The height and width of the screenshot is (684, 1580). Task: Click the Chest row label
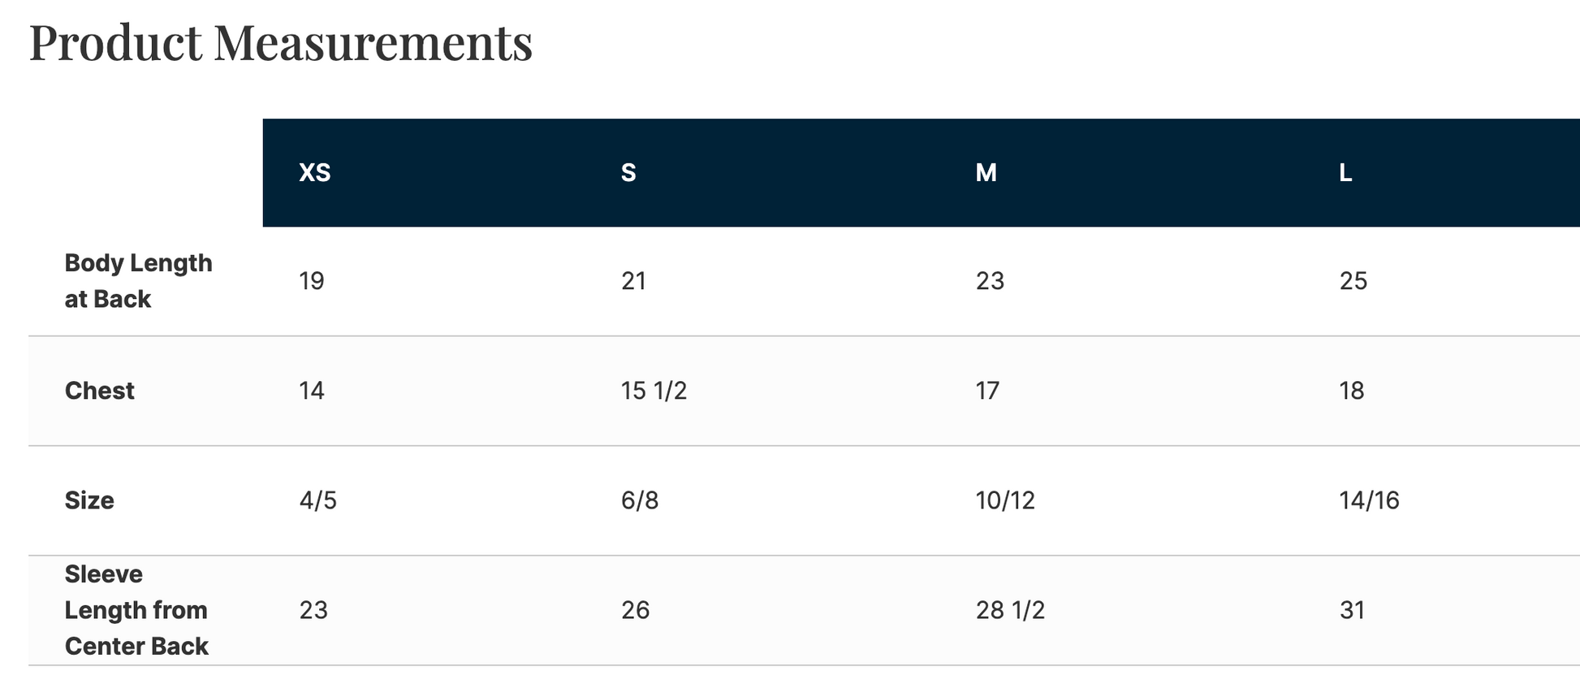99,391
